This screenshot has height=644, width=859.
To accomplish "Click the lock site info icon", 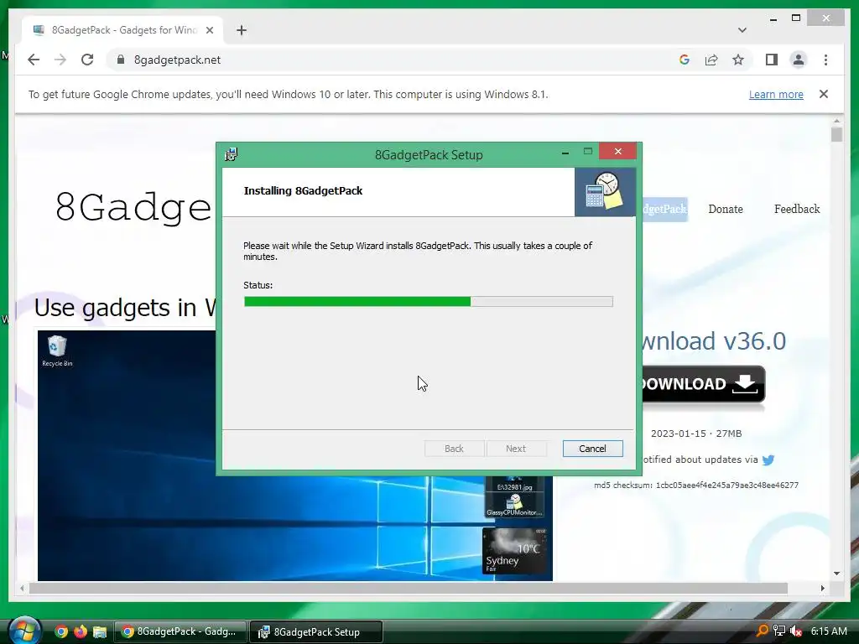I will click(121, 60).
